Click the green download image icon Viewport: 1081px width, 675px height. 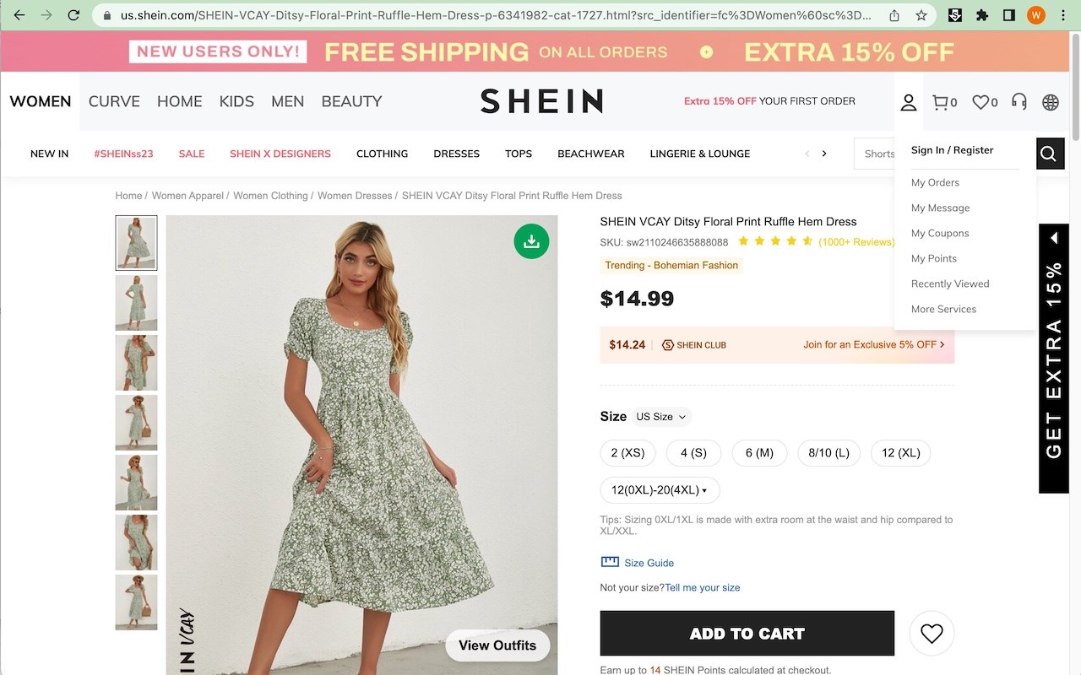(x=531, y=241)
